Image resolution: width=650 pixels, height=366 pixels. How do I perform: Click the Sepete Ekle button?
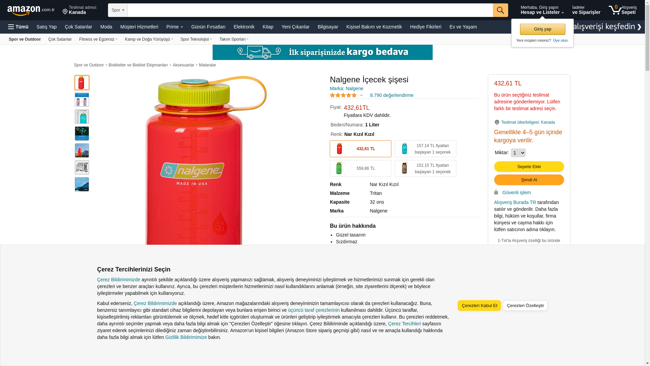click(x=529, y=166)
